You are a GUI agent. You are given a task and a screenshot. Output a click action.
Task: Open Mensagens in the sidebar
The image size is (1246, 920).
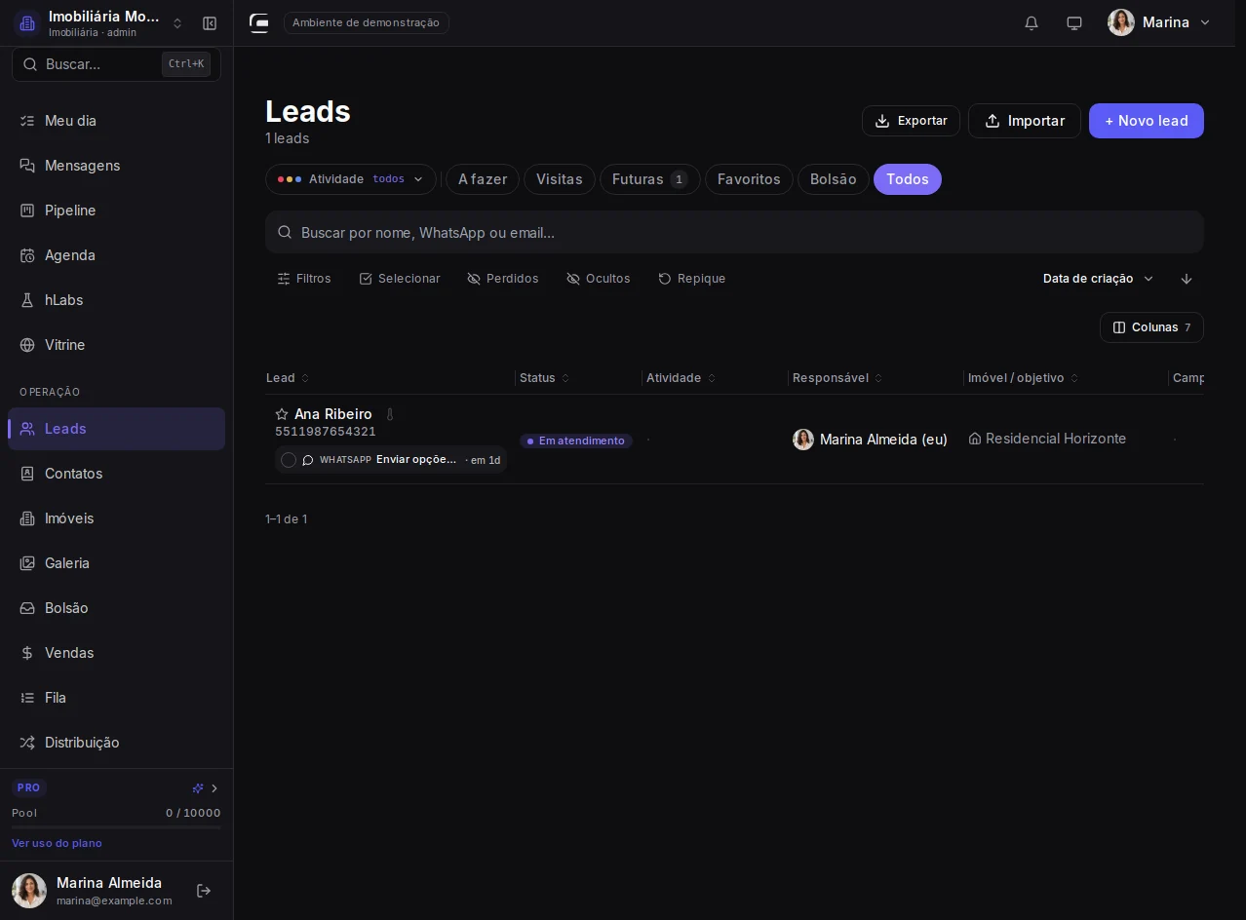coord(116,166)
